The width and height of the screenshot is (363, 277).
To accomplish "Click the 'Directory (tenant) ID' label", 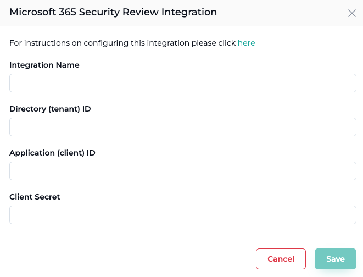I will coord(50,109).
